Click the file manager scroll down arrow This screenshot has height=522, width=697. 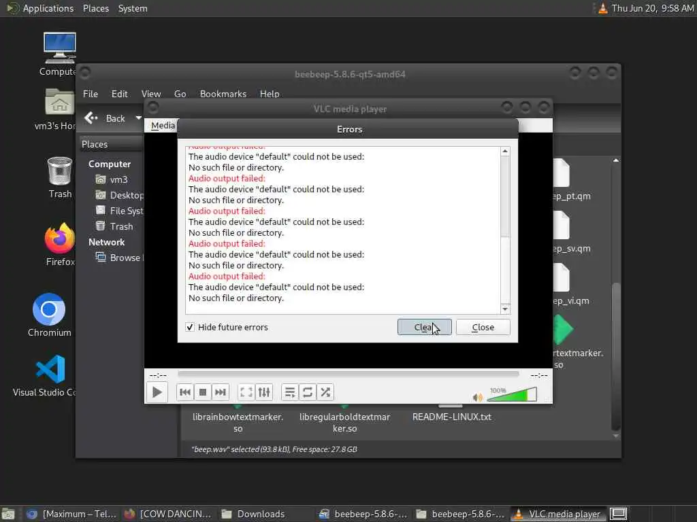pyautogui.click(x=615, y=436)
